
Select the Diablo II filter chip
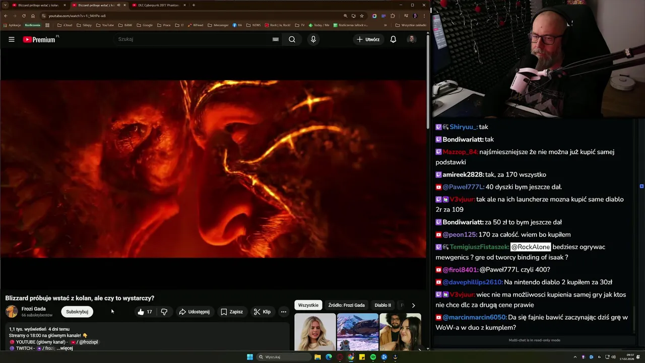click(382, 305)
